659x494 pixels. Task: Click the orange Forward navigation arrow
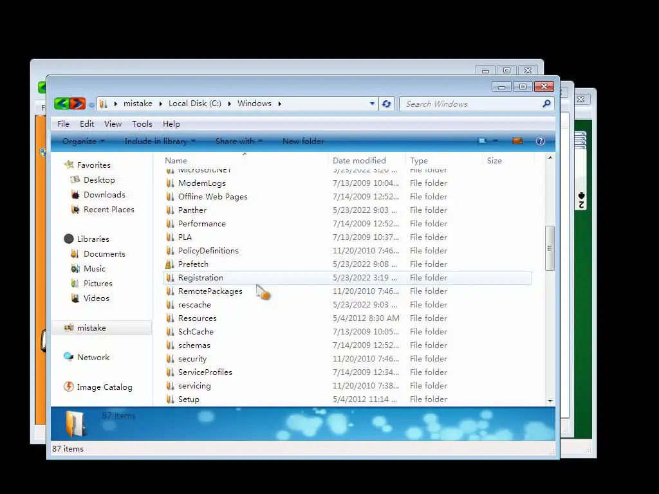(77, 104)
